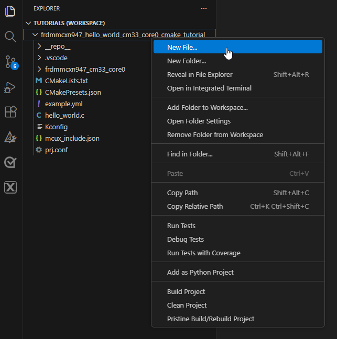Open CMakeLists.txt file name

(x=66, y=81)
